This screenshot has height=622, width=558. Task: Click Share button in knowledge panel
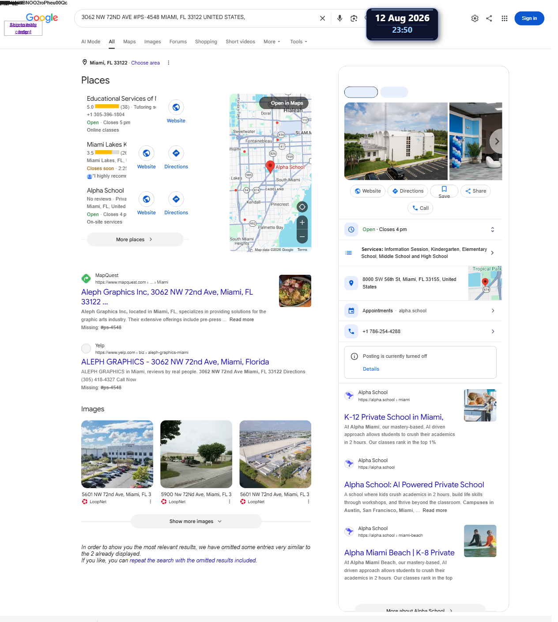(x=475, y=191)
